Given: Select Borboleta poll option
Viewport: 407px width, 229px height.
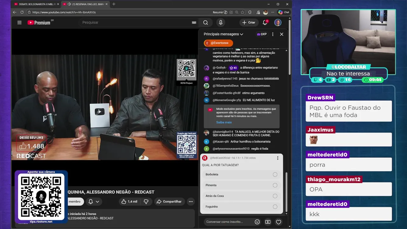Looking at the screenshot, I should coord(242,174).
